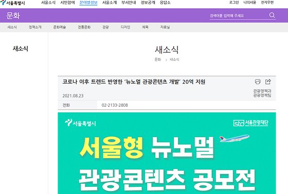Screen dimensions: 288x194
Task: Click the 서울특별시 logo in green banner
Action: [80, 123]
